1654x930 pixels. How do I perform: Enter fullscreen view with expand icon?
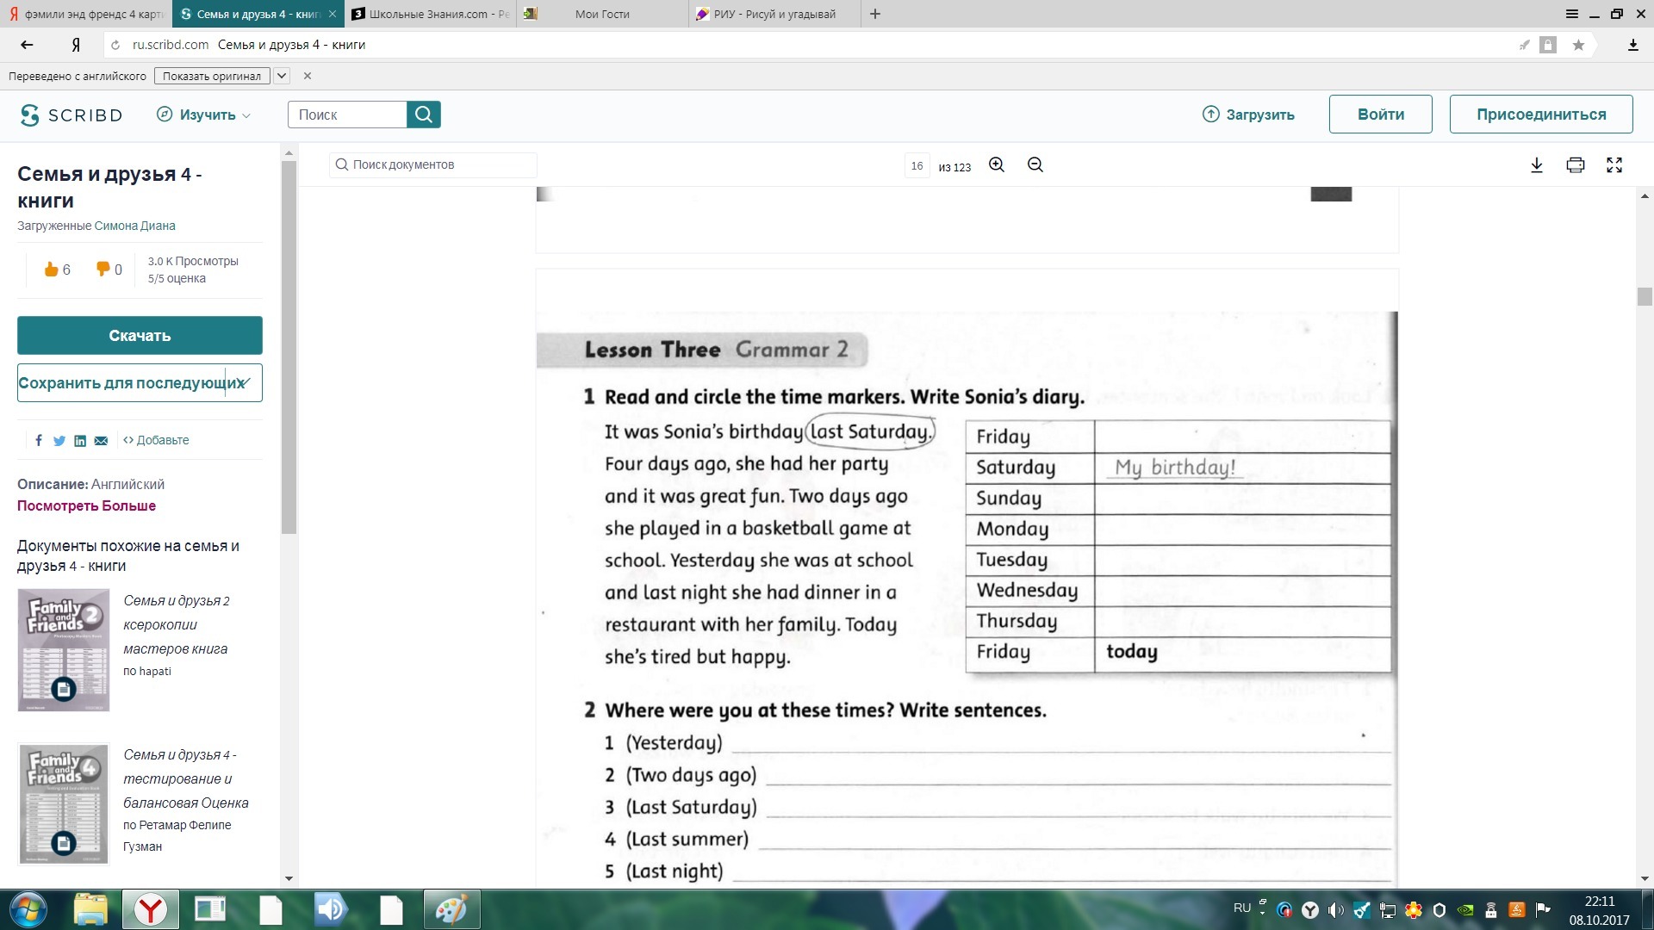coord(1614,165)
